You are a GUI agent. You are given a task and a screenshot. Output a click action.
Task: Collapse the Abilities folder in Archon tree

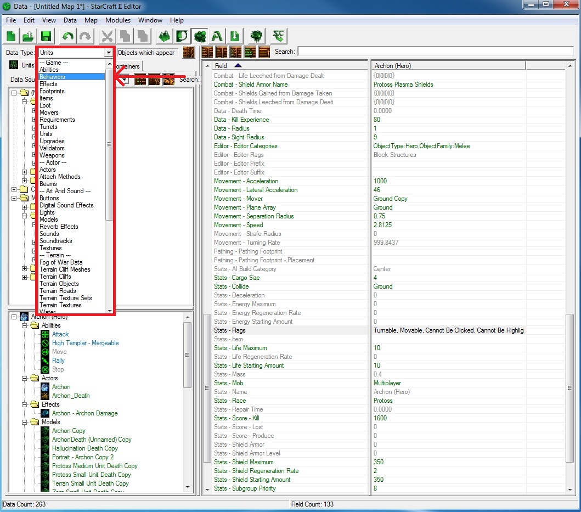coord(25,325)
